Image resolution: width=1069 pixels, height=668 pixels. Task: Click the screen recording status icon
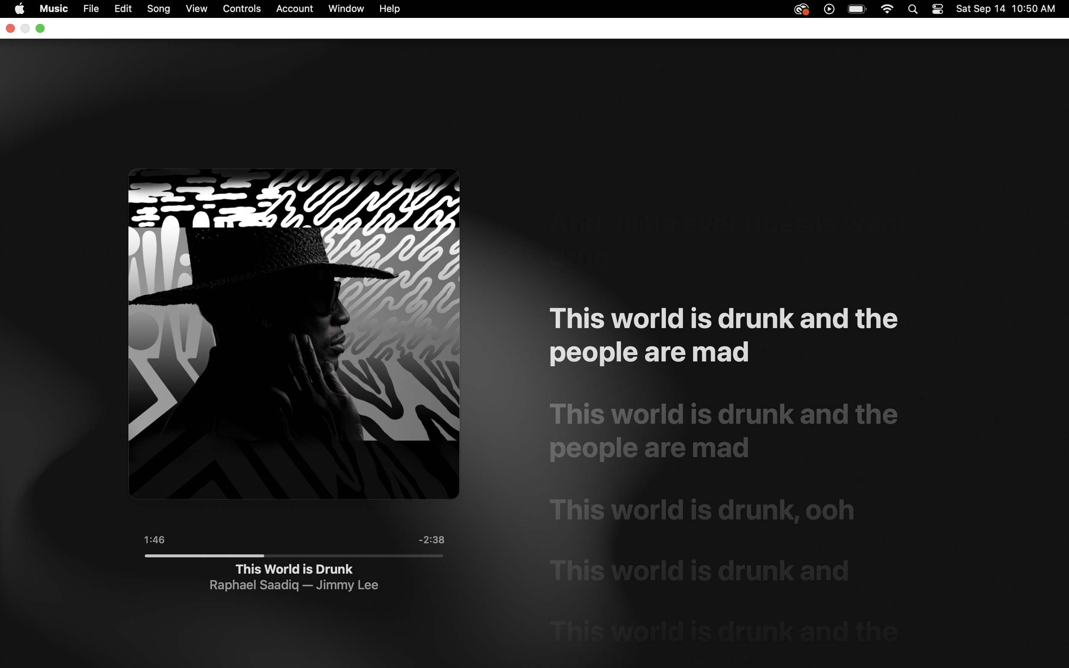(x=801, y=9)
